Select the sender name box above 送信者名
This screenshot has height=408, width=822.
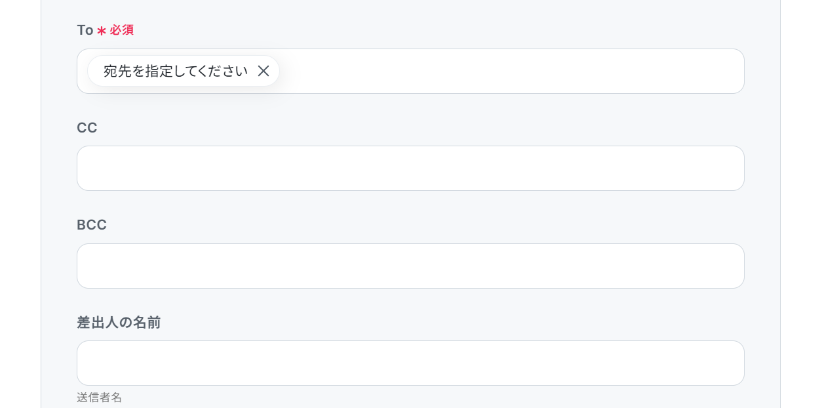410,363
